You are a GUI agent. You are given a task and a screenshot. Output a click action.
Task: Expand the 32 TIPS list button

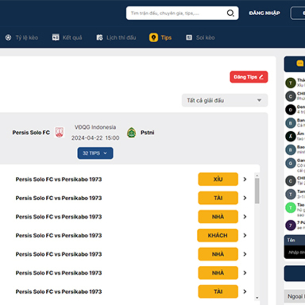pos(95,153)
